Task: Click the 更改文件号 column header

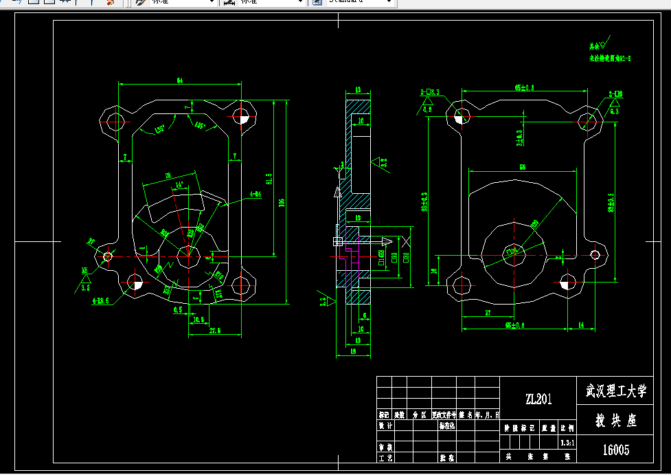Action: (444, 415)
